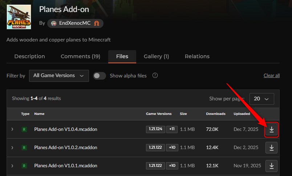
Task: Click the 12.4K downloads value
Action: pos(212,148)
